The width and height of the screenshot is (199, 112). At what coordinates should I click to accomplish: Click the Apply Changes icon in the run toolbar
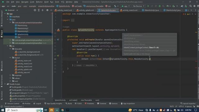[152, 6]
